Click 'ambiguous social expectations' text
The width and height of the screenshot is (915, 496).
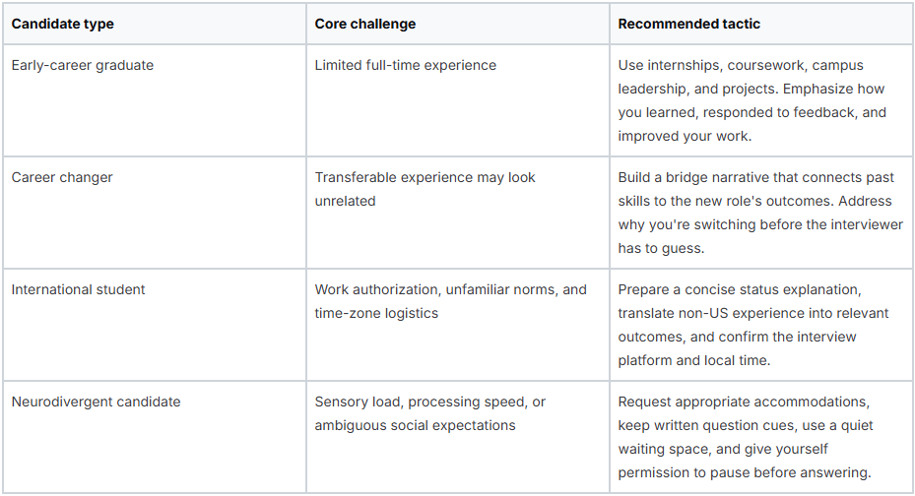(415, 426)
